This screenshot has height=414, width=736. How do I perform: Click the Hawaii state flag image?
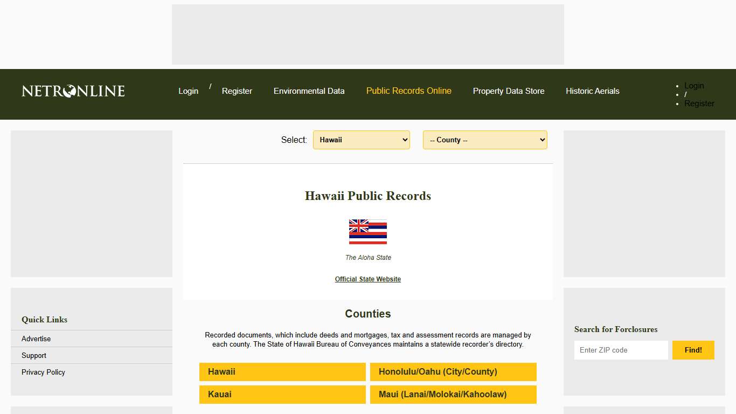click(x=368, y=232)
